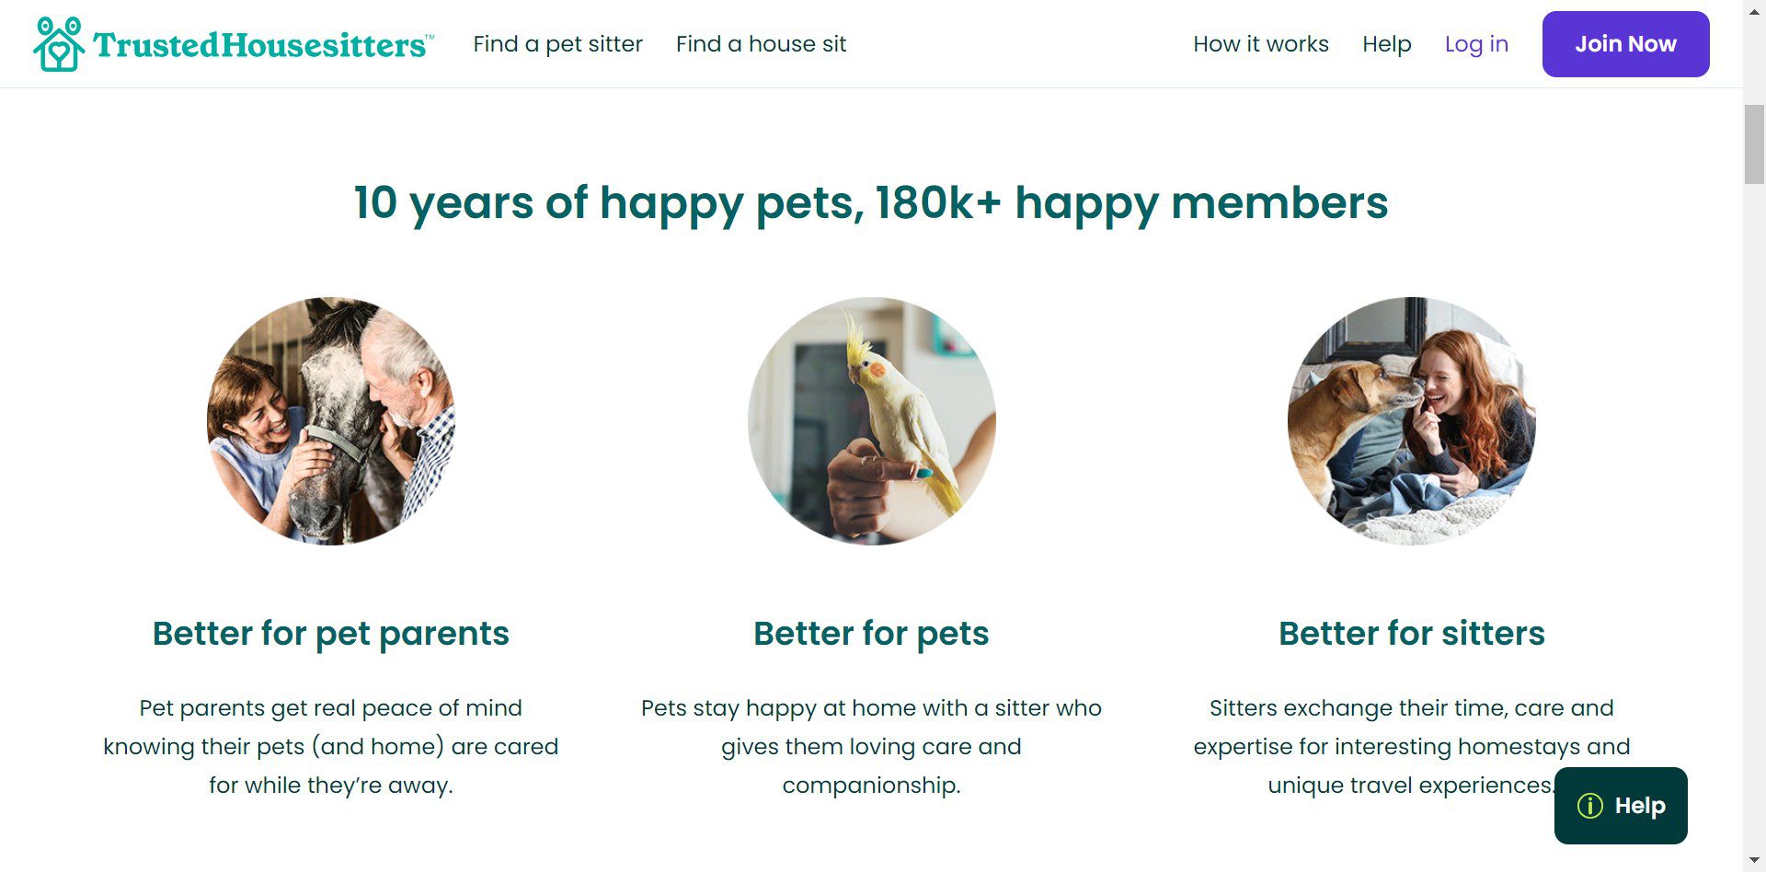This screenshot has height=872, width=1766.
Task: Click the TrustedHousesitters house logo icon
Action: (59, 44)
